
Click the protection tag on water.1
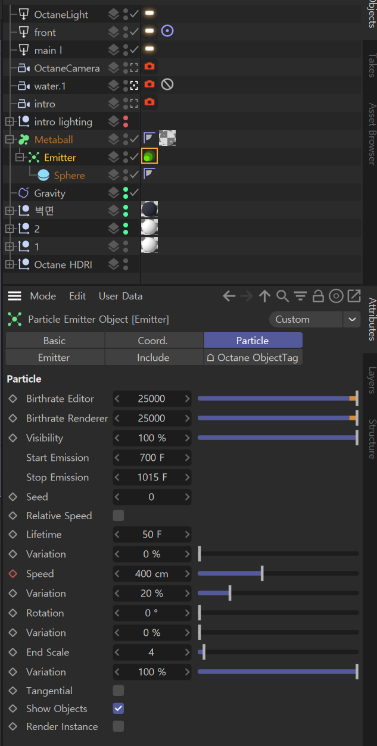167,85
